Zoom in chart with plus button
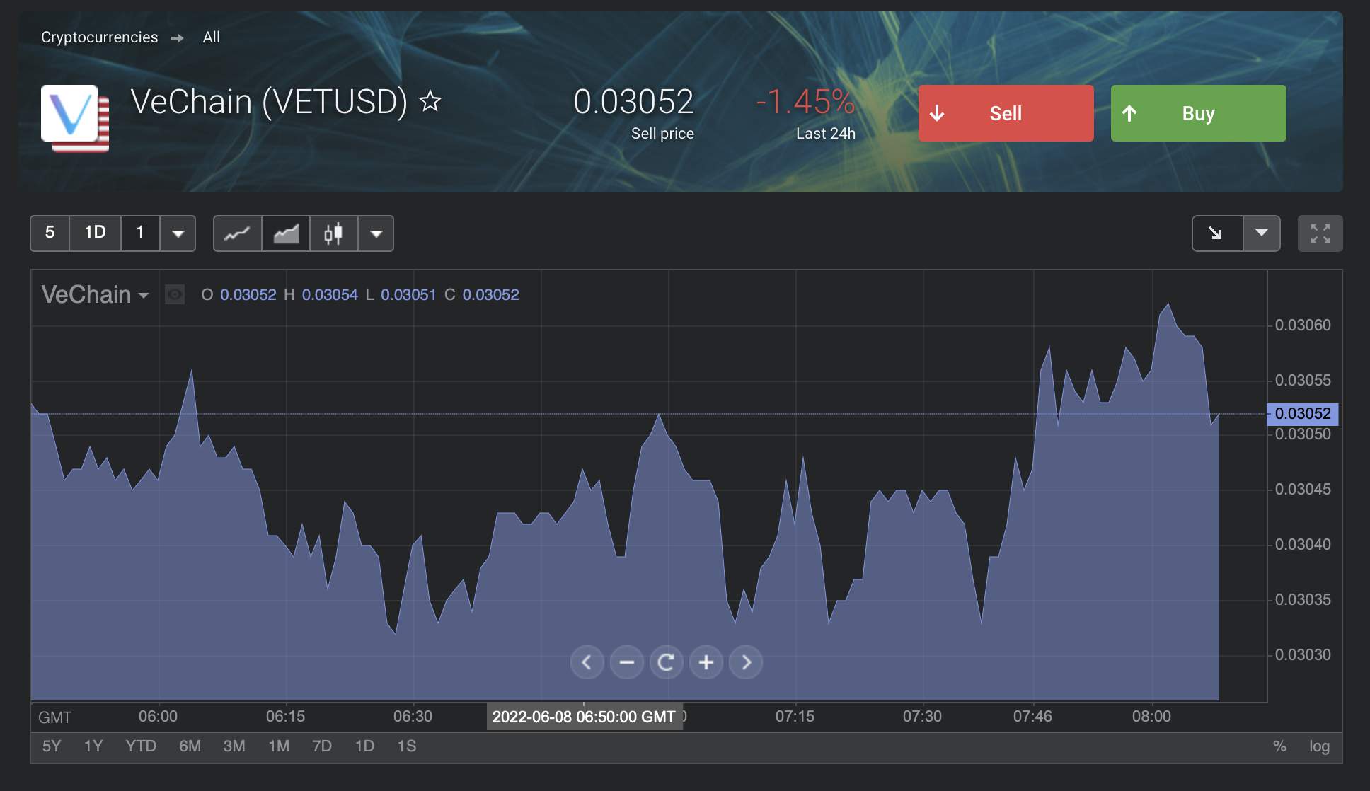Viewport: 1370px width, 791px height. coord(706,662)
